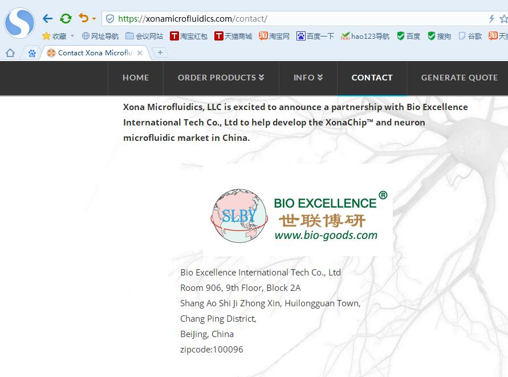Viewport: 508px width, 377px height.
Task: Close the Contact Xona Microfluidics tab
Action: point(140,53)
